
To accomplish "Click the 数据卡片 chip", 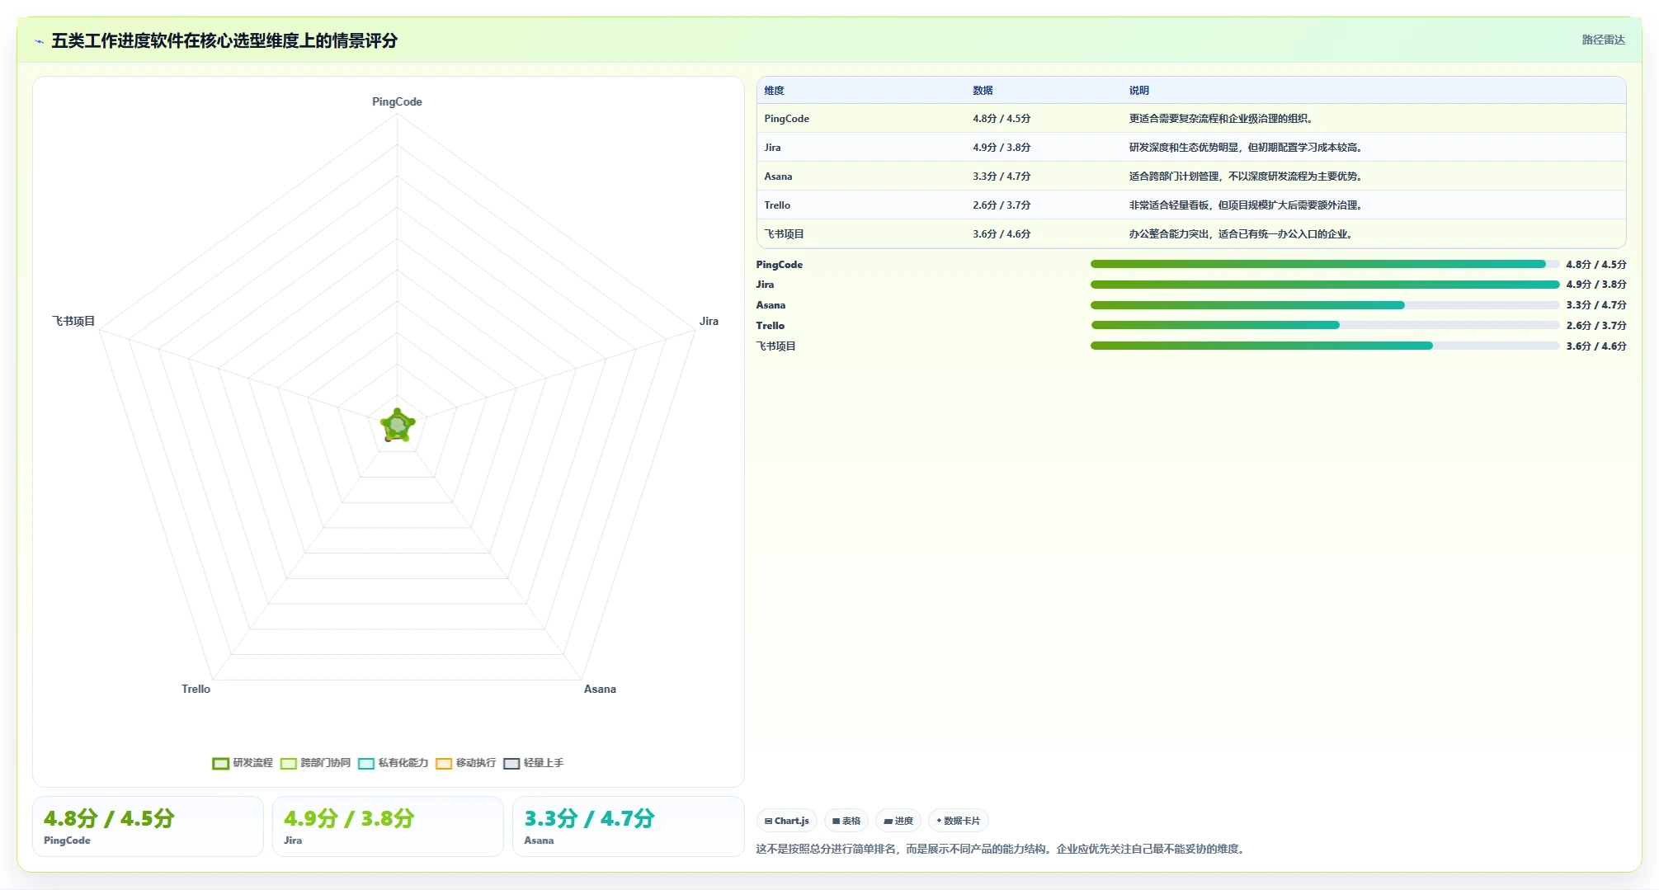I will tap(959, 821).
